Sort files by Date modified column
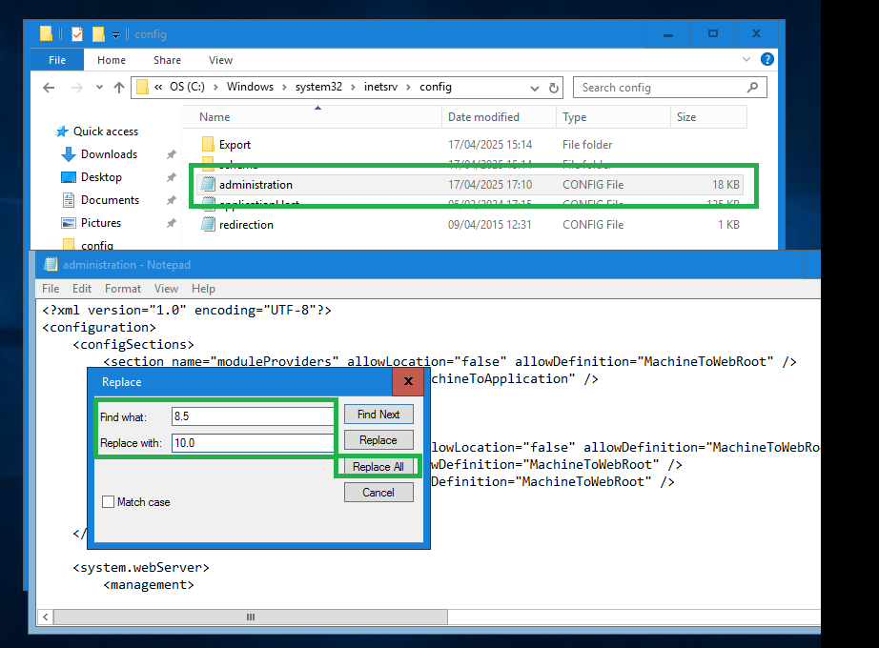Viewport: 879px width, 648px height. (x=499, y=117)
